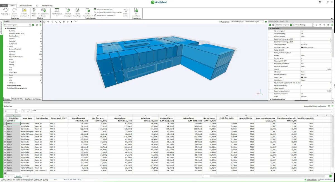Click the 3D cube view icon in viewport toolbar
The image size is (335, 182).
[44, 22]
